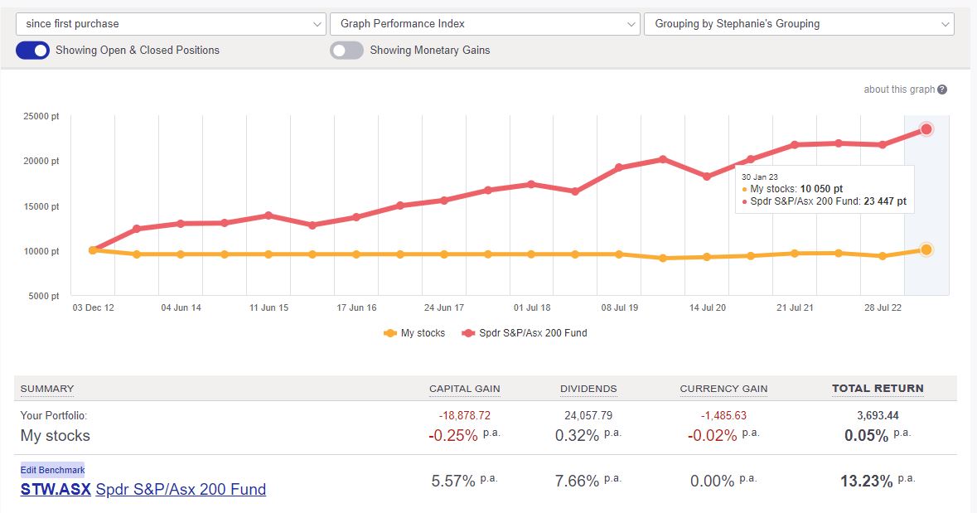Select the final red data point on the graph
Image resolution: width=977 pixels, height=513 pixels.
(925, 128)
